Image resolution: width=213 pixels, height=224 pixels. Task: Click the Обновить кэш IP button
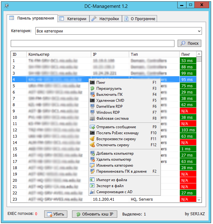95,214
